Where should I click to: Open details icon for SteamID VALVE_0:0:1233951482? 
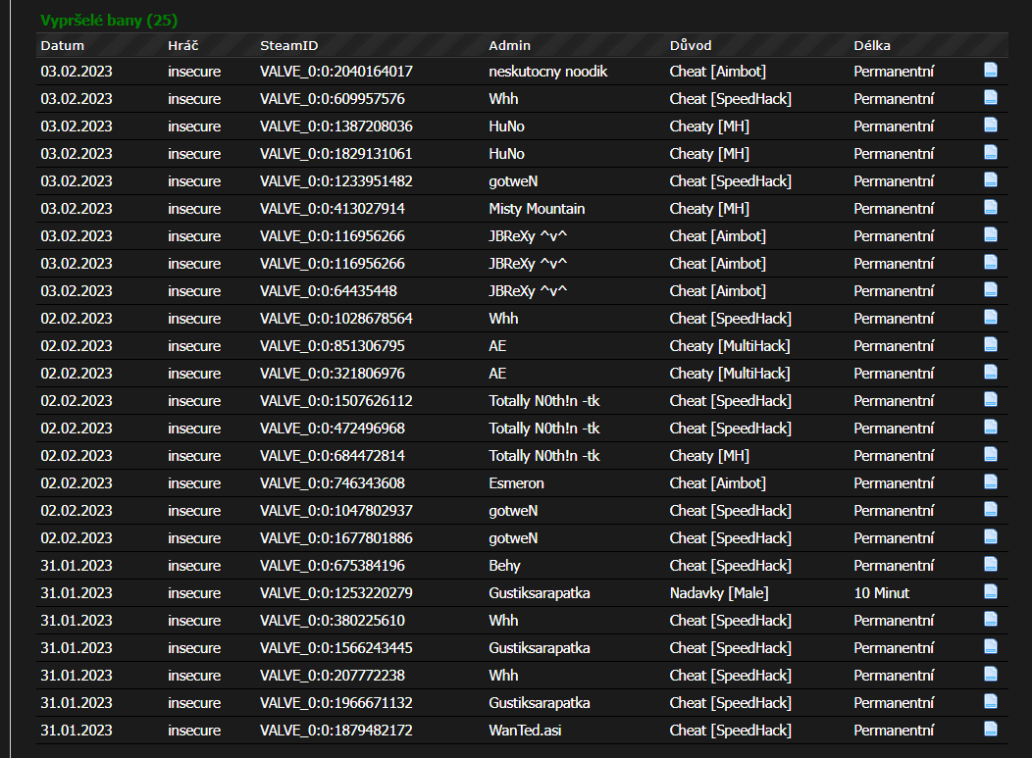[991, 180]
